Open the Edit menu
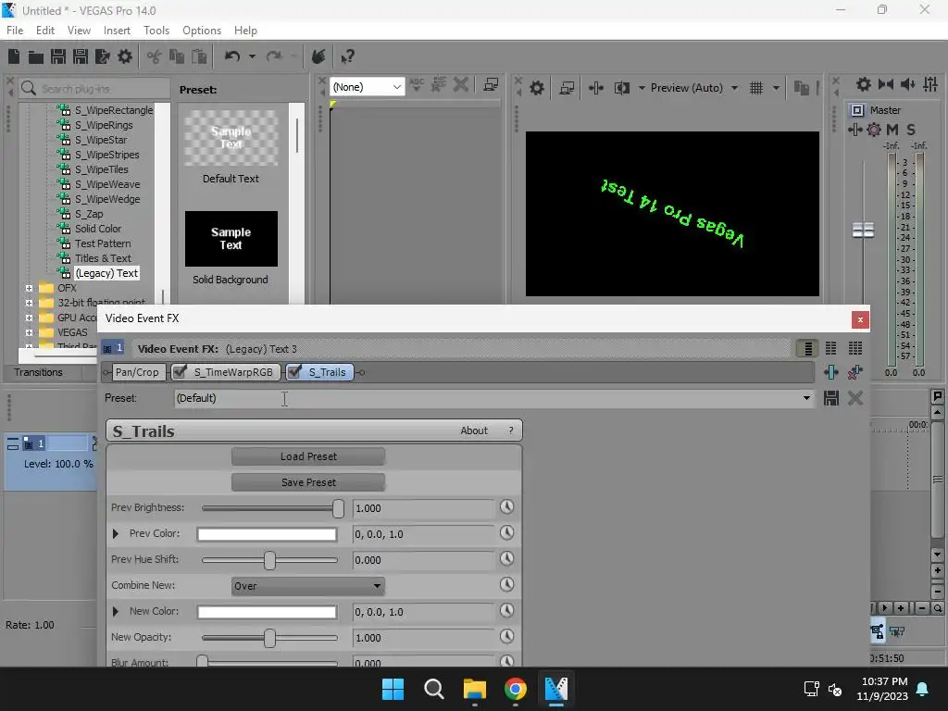 click(x=45, y=31)
